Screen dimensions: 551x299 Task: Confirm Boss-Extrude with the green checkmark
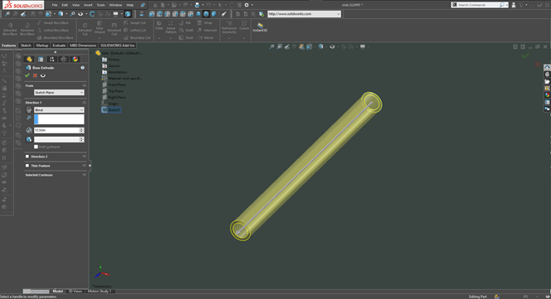pyautogui.click(x=27, y=75)
